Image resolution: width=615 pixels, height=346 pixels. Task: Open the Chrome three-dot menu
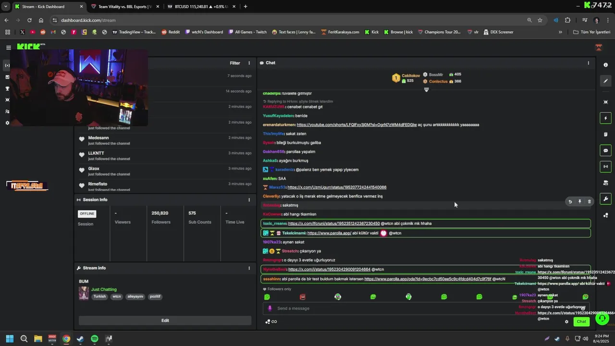607,20
